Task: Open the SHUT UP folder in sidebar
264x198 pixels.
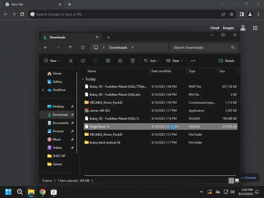Action: [x=57, y=156]
